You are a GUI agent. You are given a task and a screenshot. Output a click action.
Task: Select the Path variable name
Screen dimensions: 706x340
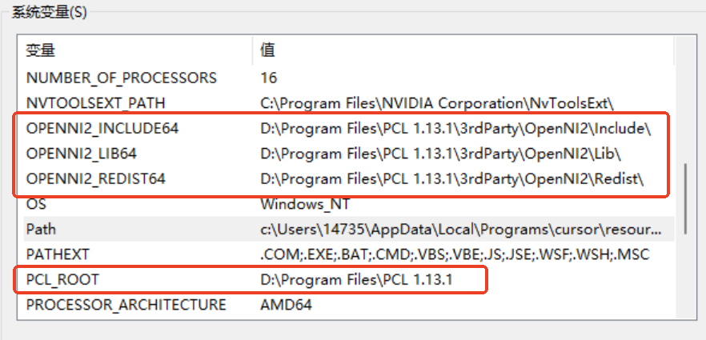click(41, 230)
